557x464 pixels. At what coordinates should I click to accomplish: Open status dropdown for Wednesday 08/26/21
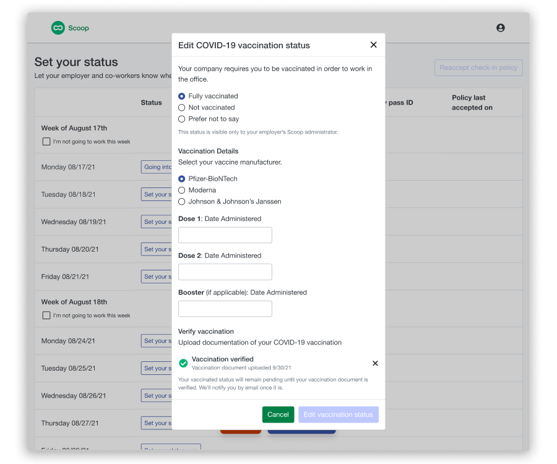pos(157,395)
